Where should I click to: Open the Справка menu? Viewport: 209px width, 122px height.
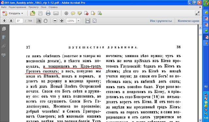pos(53,7)
